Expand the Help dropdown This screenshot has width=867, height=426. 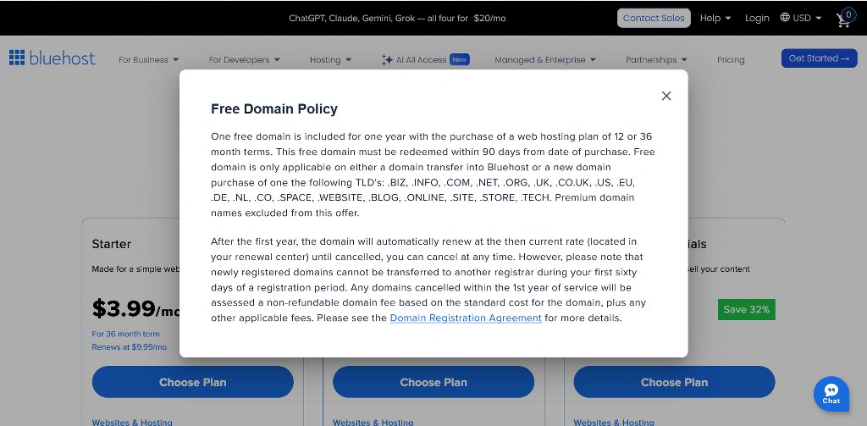[x=715, y=19]
